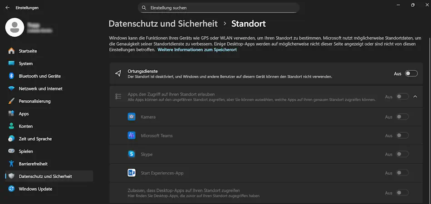Click the Windows Update refresh icon
The width and height of the screenshot is (431, 204).
click(11, 189)
